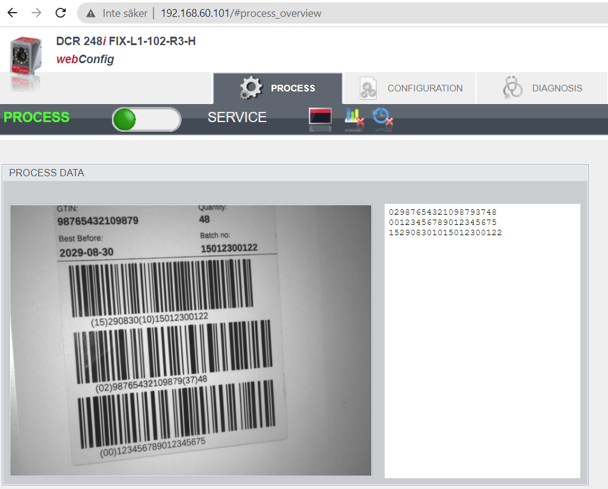Click the SERVICE mode label
The width and height of the screenshot is (608, 489).
tap(237, 117)
